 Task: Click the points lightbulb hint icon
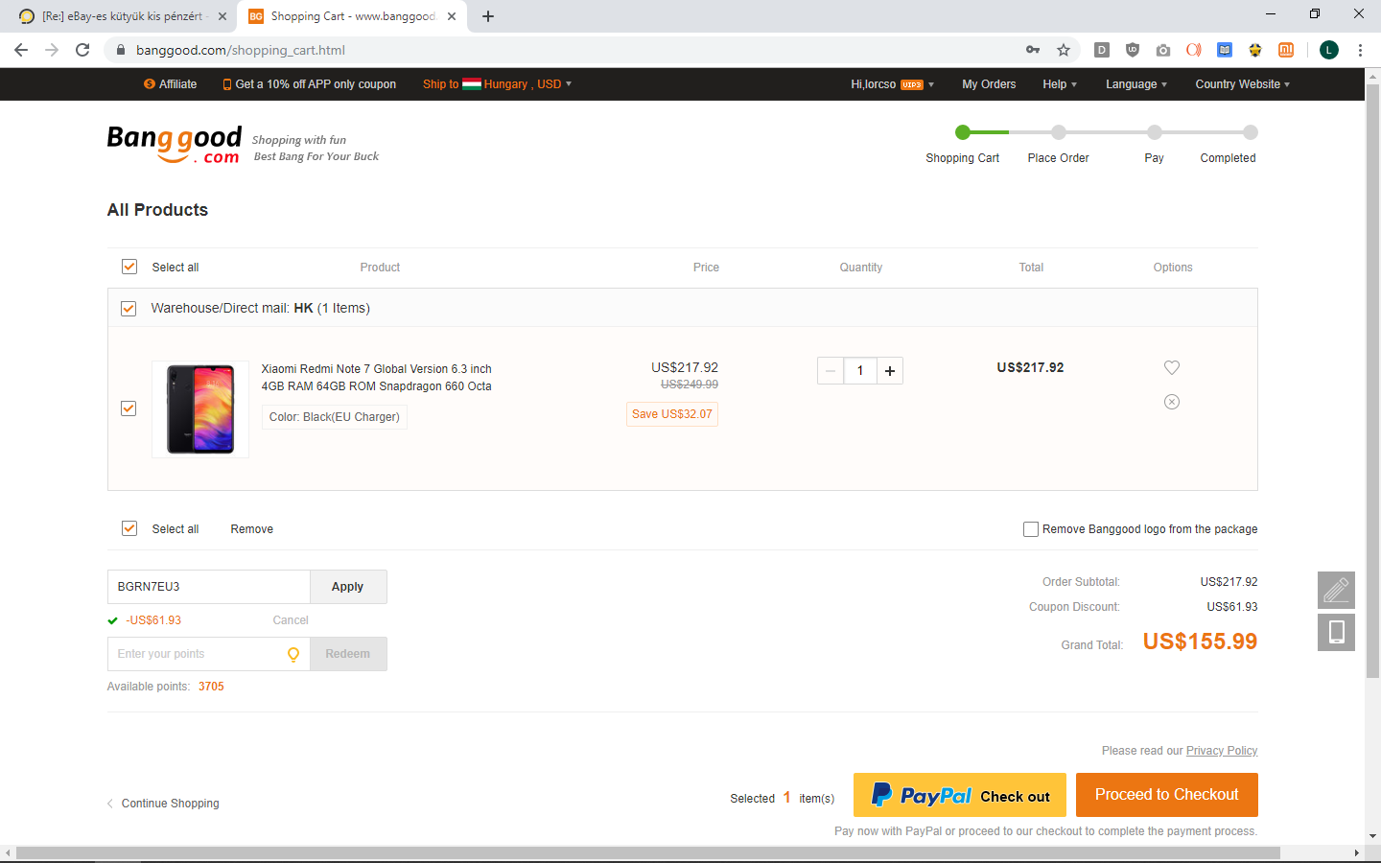point(293,654)
